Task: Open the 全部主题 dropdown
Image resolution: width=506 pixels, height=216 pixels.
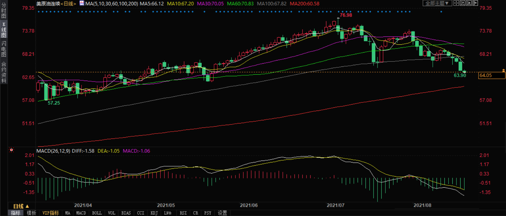Action: pyautogui.click(x=437, y=3)
